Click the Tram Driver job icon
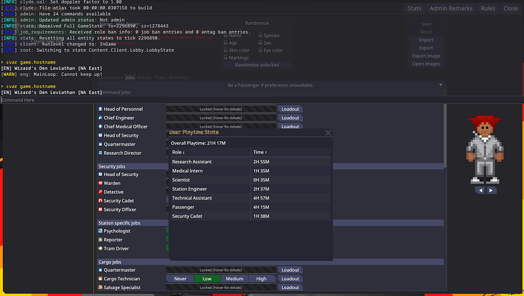Screen dimensions: 524x296 click(100, 248)
